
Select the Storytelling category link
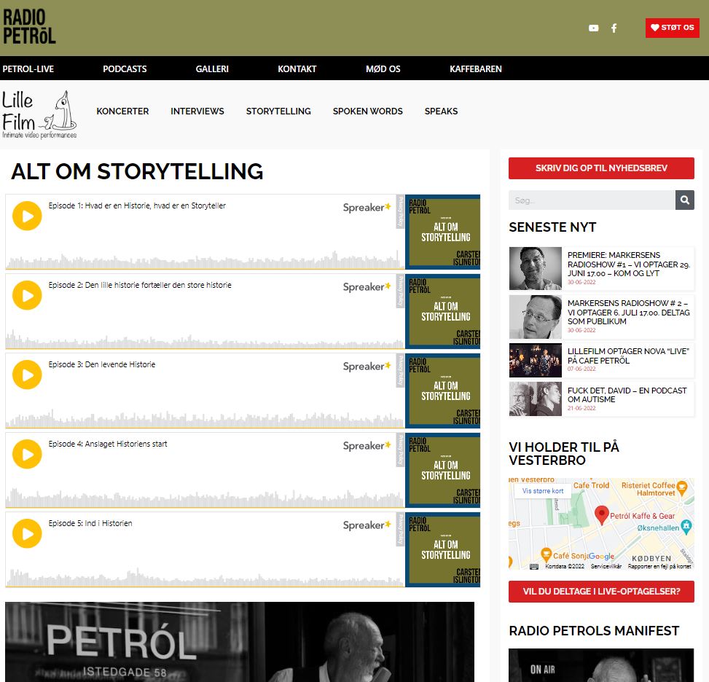click(x=278, y=111)
